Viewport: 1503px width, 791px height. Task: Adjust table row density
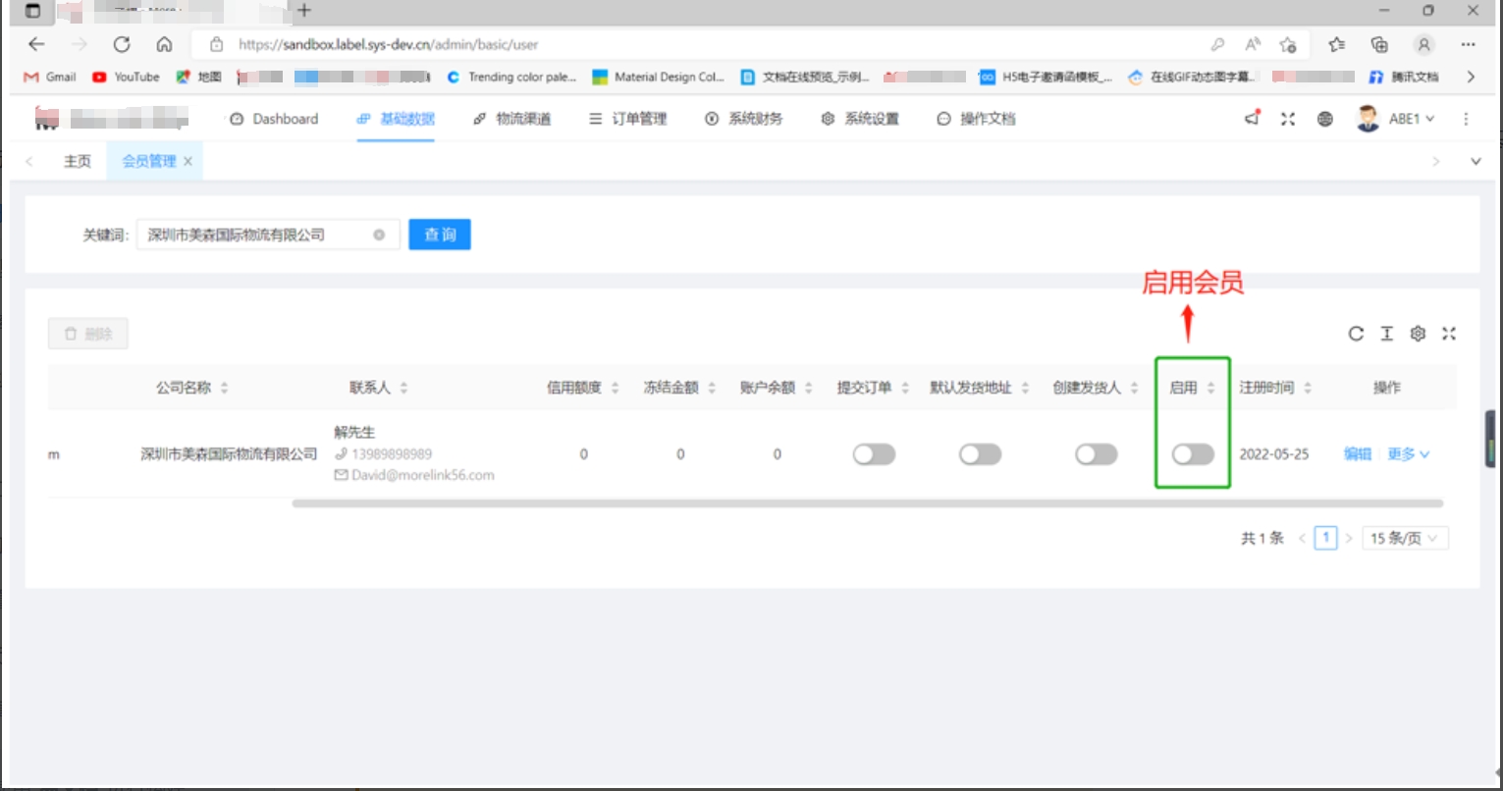point(1386,334)
